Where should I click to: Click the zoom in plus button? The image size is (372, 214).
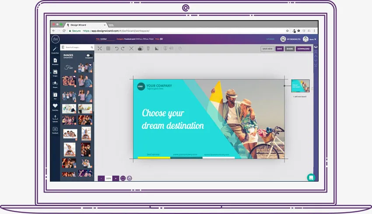point(116,178)
